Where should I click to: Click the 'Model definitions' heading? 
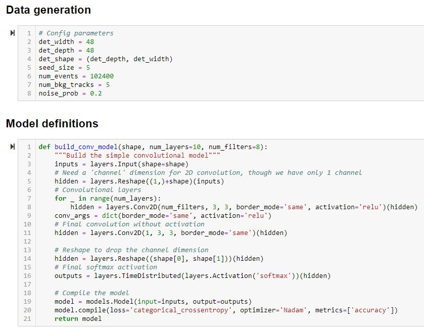[x=52, y=123]
